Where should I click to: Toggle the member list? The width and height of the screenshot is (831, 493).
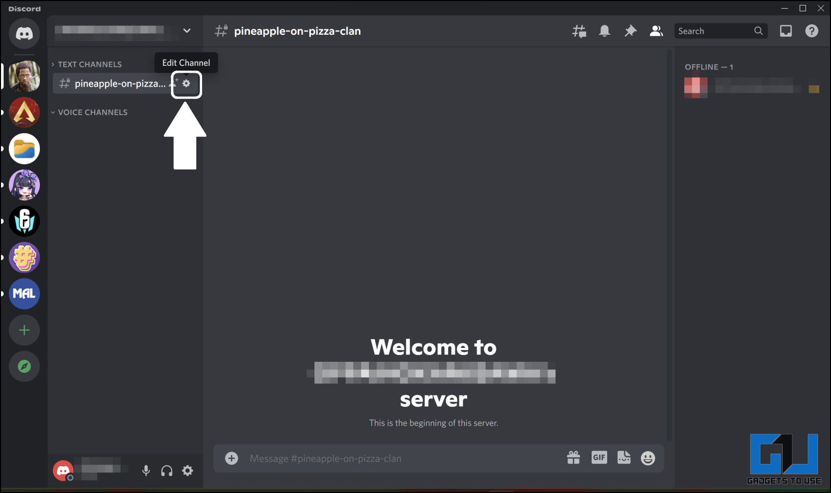coord(656,31)
